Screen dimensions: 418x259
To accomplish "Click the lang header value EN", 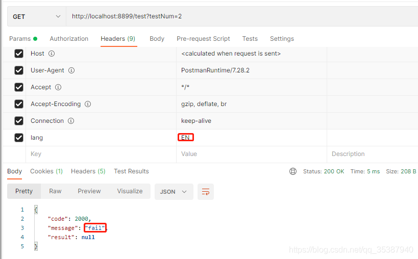I will pos(185,138).
